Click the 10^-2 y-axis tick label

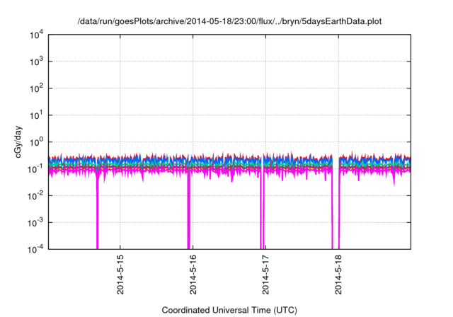point(35,196)
